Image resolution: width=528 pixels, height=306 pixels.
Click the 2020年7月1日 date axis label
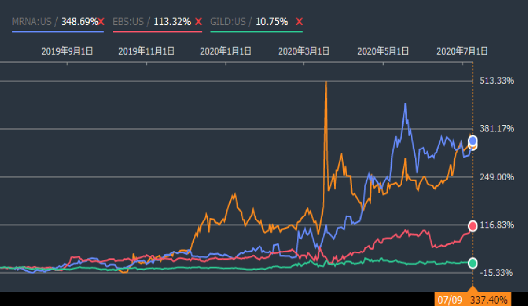462,51
